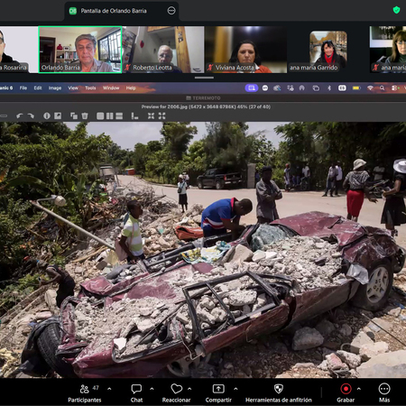Expand arrow next to Reaccionar
The width and height of the screenshot is (406, 406).
[x=189, y=389]
